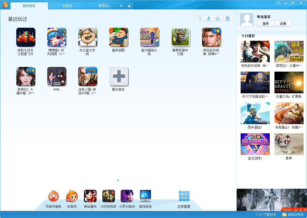
Task: Close the 莽荒纪2 tab
Action: [121, 6]
